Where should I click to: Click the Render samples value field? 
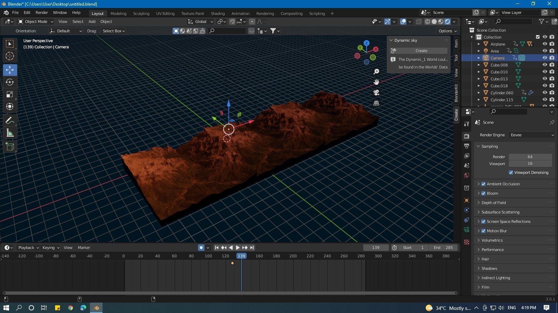(530, 157)
